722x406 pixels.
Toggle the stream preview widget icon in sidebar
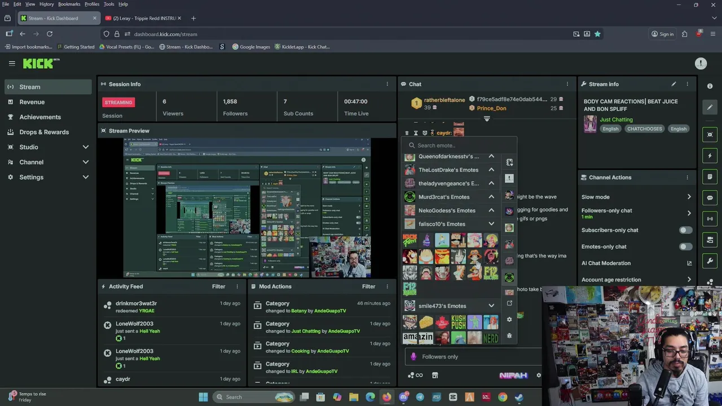pos(710,134)
